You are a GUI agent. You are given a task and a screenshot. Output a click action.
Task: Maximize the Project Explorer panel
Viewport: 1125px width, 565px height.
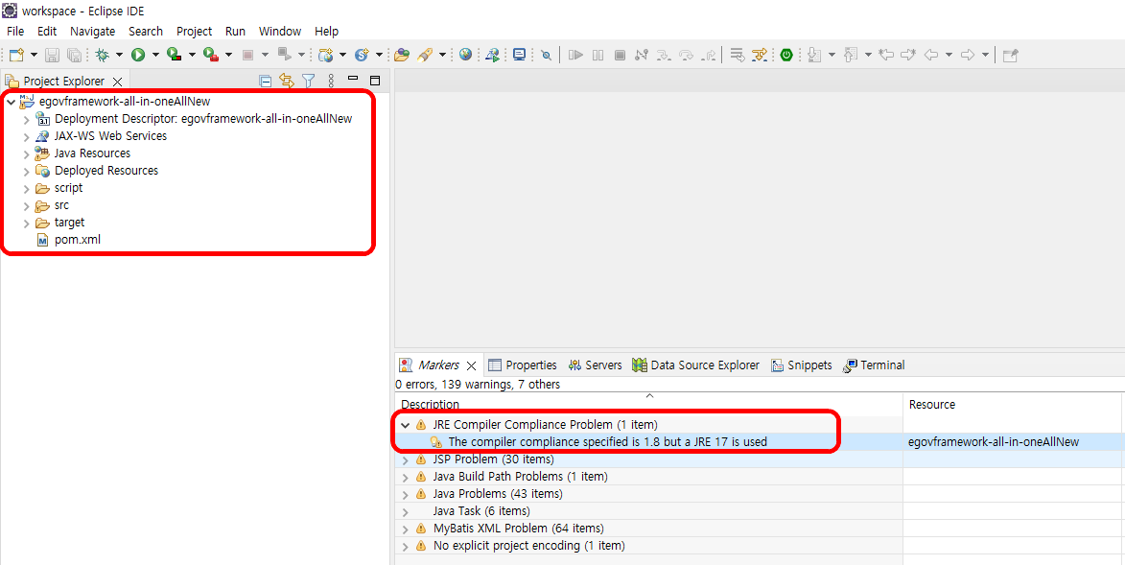(x=375, y=81)
